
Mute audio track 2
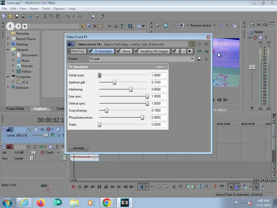50,147
